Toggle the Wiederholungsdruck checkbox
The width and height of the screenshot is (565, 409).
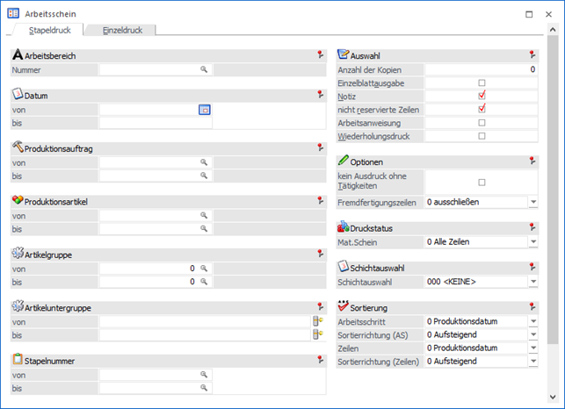coord(482,136)
